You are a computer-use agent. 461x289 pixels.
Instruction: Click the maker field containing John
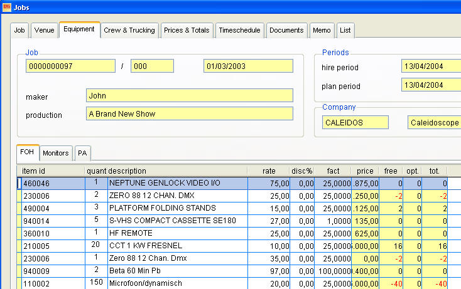[190, 96]
